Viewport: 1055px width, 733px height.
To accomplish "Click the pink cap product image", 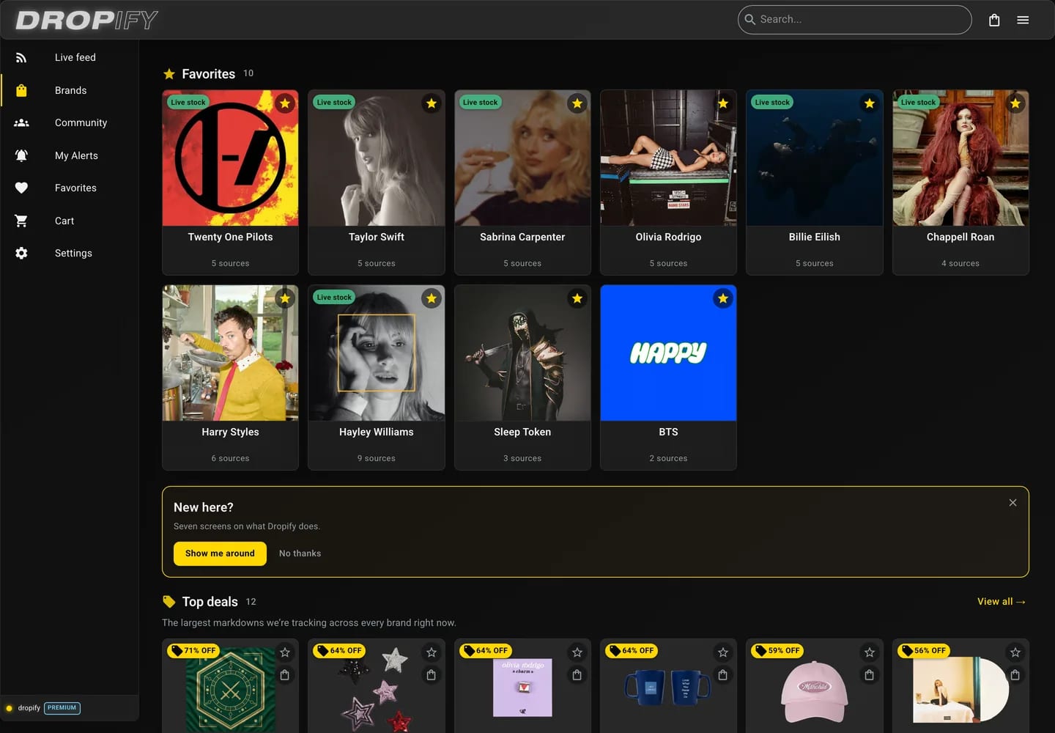I will point(814,691).
